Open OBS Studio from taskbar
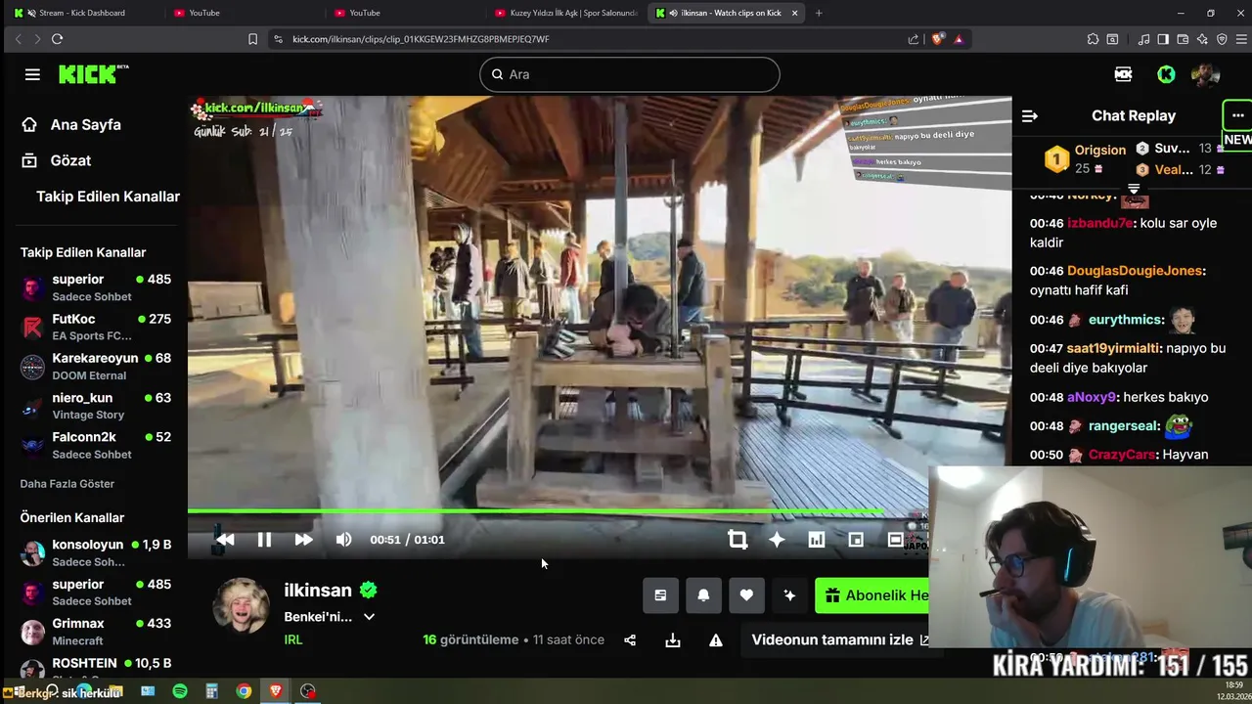 [x=308, y=691]
